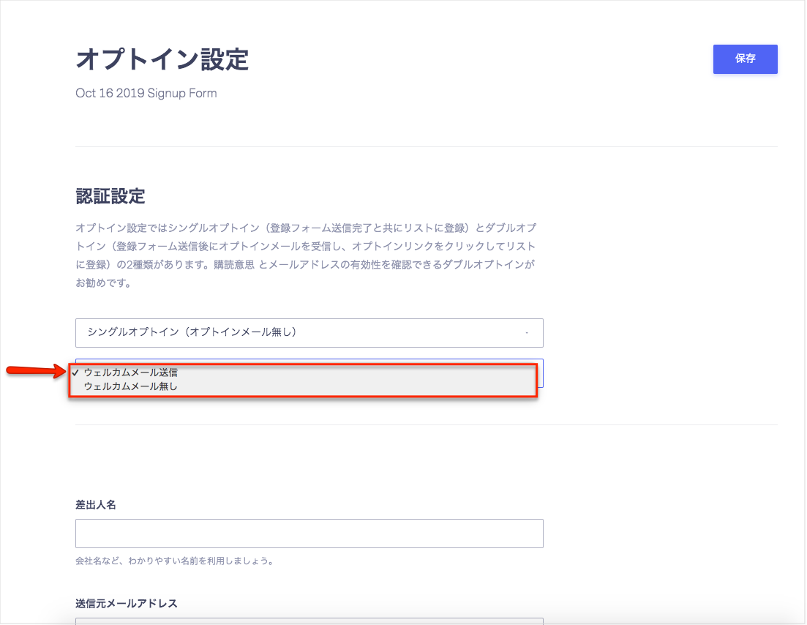This screenshot has width=807, height=625.
Task: Click the small arrow on the opt-in select
Action: pos(527,333)
